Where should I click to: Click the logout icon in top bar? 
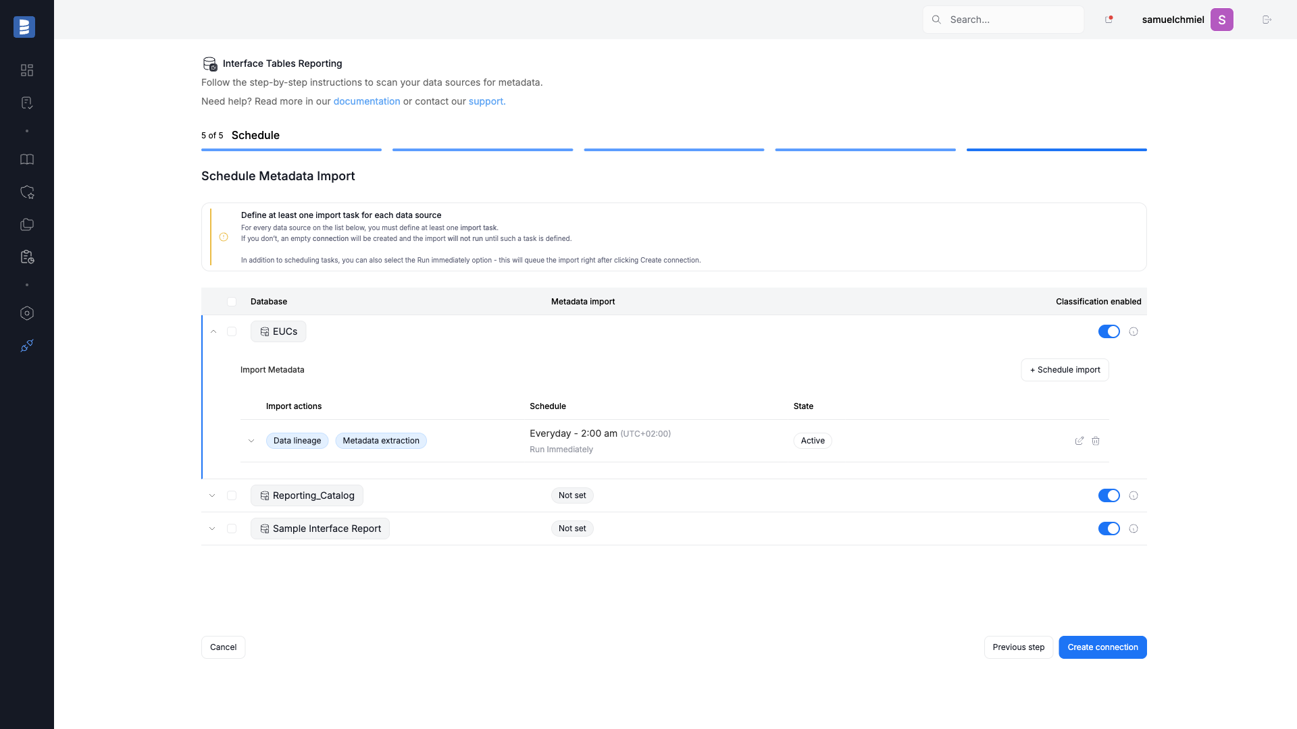1267,20
